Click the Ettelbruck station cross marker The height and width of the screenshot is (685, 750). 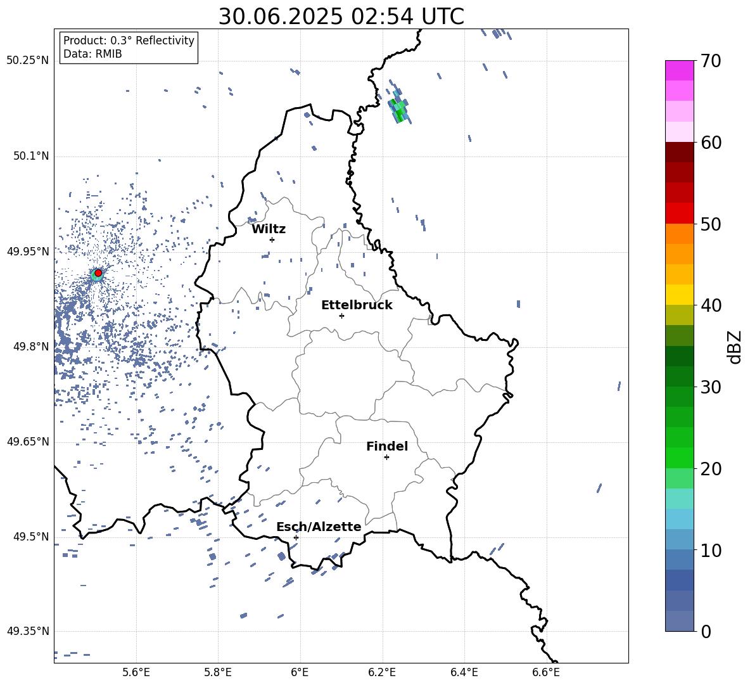341,316
